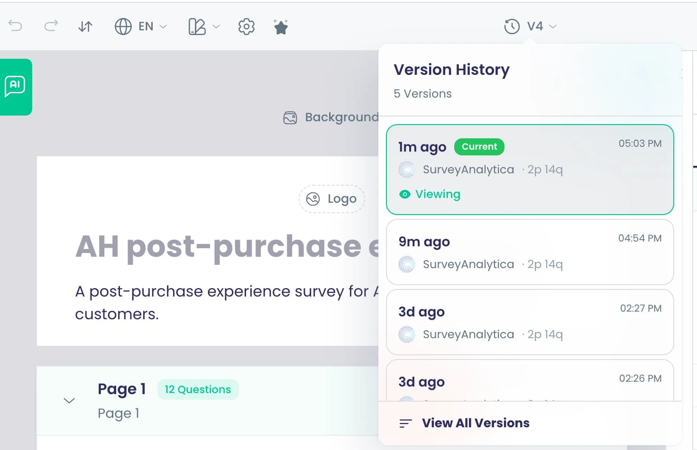The width and height of the screenshot is (697, 450).
Task: Click the 05:03 PM timestamp
Action: click(640, 144)
